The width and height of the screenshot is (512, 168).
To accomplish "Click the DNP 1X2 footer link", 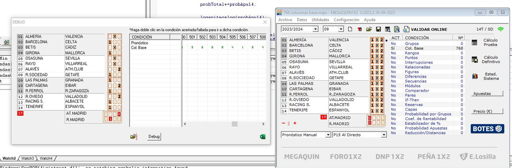I will tap(390, 156).
